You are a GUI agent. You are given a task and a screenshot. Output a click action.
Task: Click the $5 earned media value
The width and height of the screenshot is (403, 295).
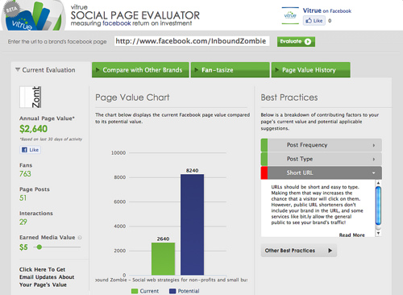(23, 247)
